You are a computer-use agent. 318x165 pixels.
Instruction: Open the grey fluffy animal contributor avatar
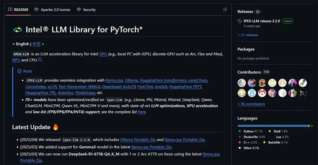[242, 83]
